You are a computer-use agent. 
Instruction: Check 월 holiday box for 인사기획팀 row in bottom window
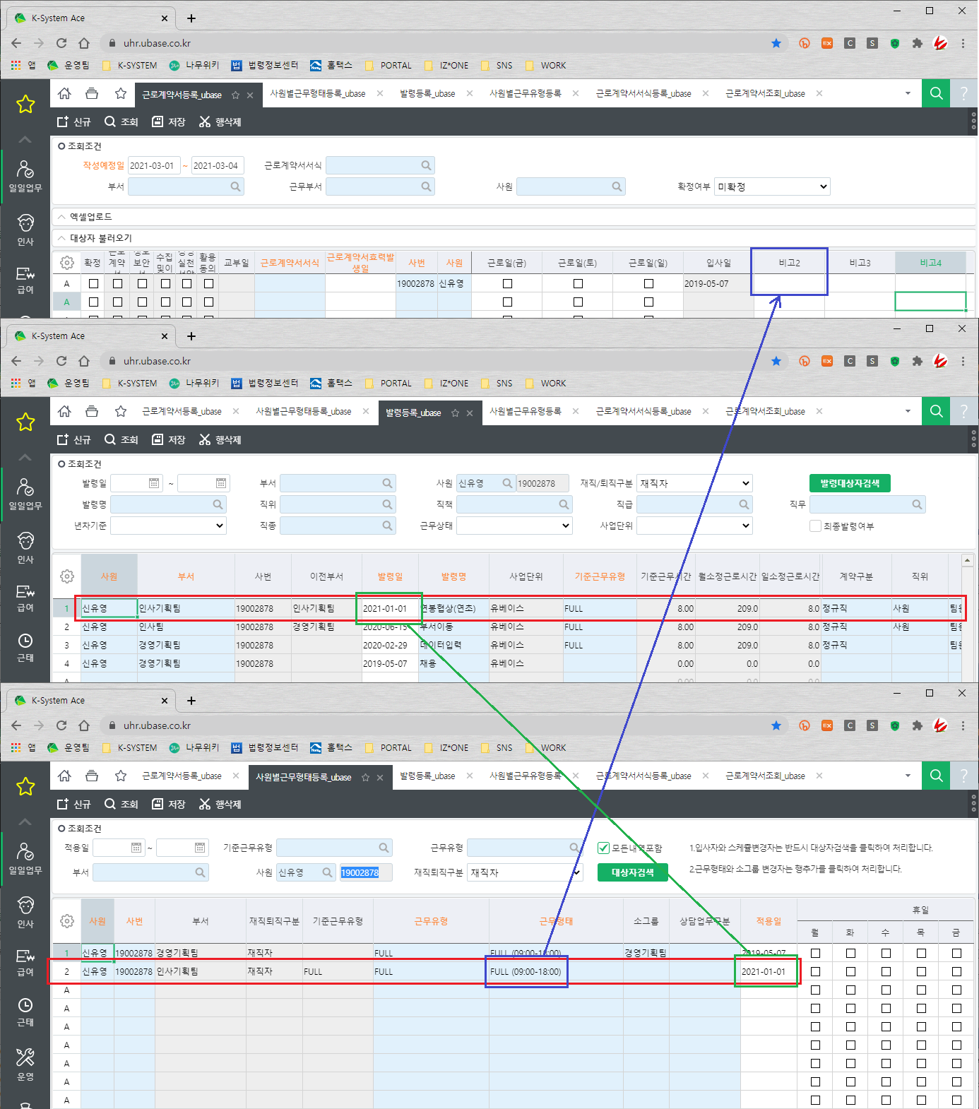[815, 971]
